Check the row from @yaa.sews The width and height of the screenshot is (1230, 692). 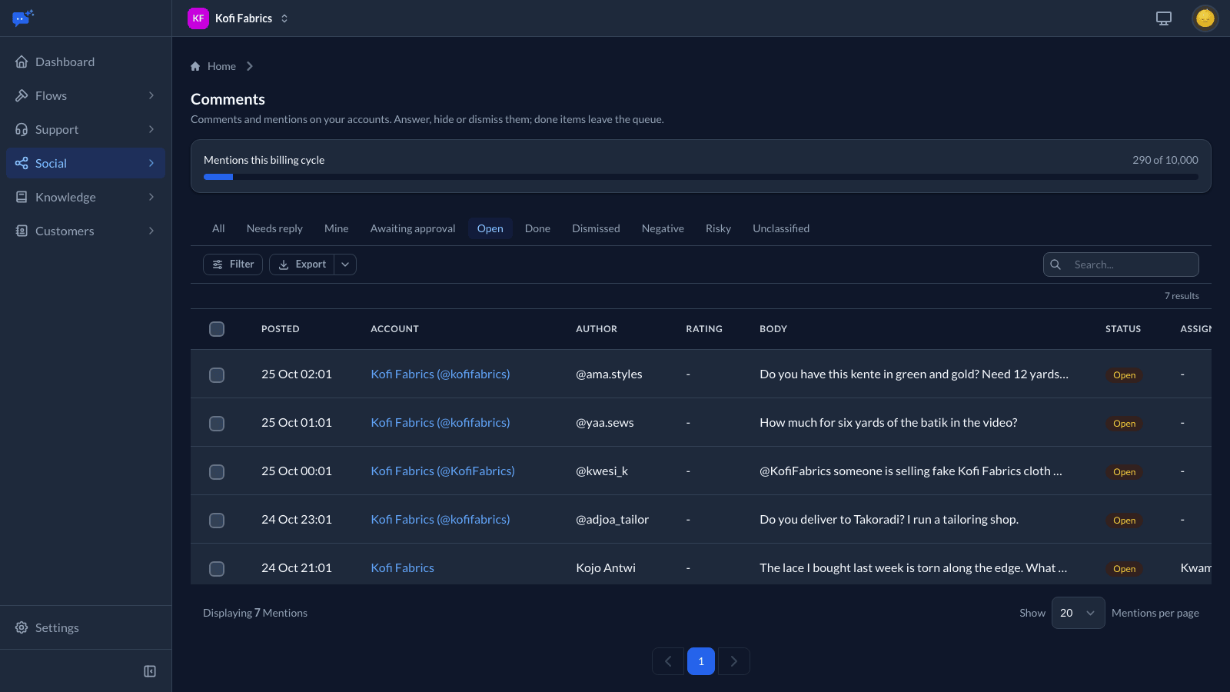(217, 423)
